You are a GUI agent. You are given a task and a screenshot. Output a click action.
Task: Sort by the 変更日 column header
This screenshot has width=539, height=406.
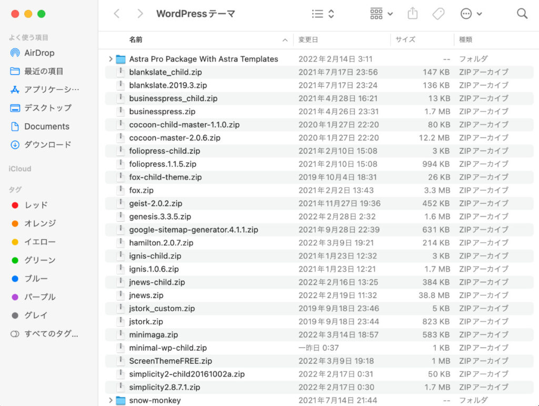pyautogui.click(x=308, y=40)
